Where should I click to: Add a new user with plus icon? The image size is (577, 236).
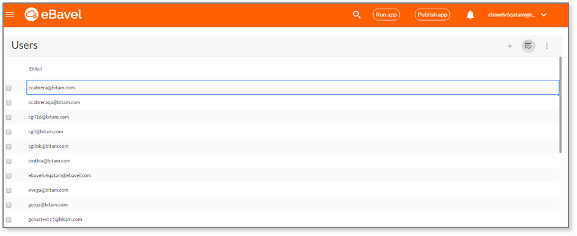click(x=510, y=46)
